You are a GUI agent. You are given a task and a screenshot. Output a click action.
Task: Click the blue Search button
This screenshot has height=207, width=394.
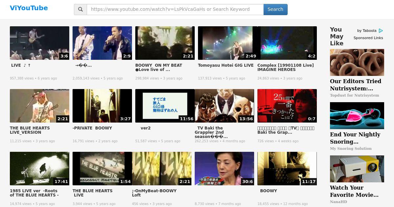pyautogui.click(x=275, y=10)
